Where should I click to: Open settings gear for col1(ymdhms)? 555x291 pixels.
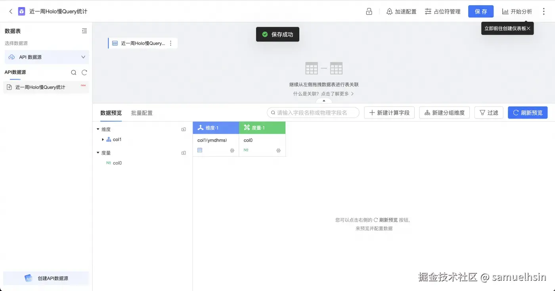click(232, 150)
